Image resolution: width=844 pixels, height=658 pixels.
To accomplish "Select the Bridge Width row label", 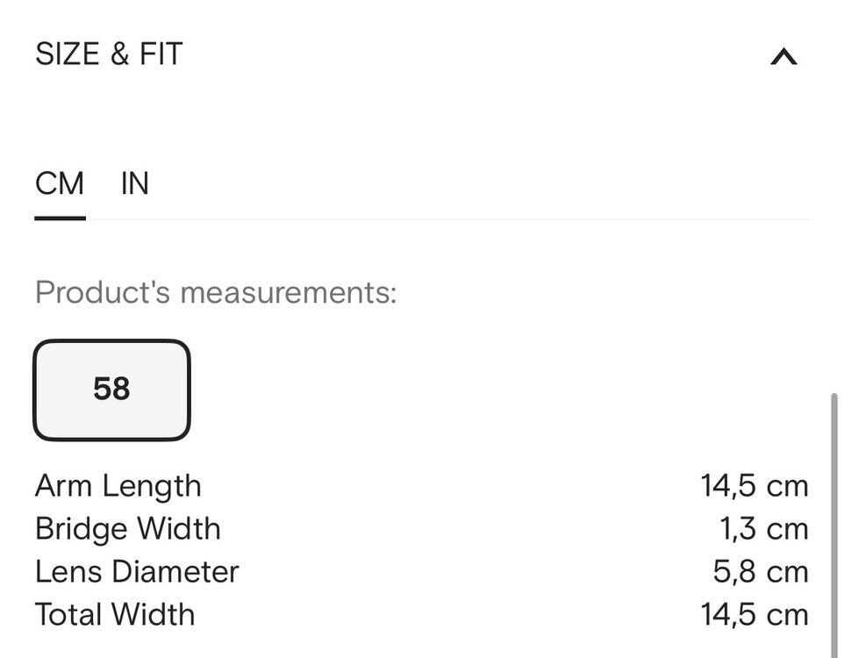I will (128, 529).
